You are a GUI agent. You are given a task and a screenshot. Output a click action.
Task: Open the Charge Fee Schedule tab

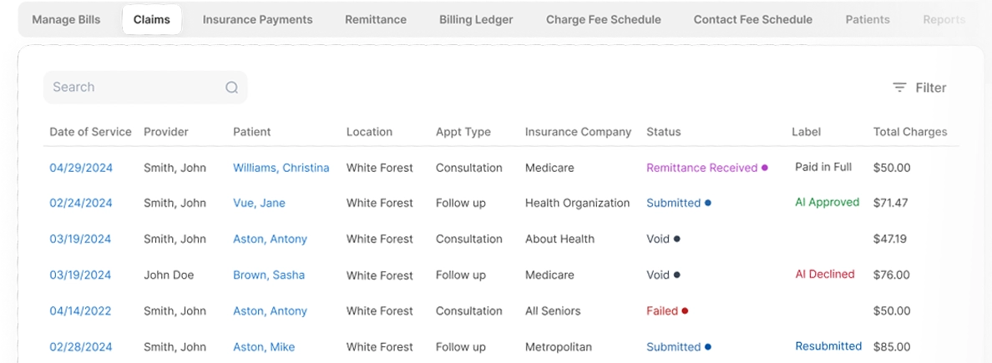coord(604,19)
